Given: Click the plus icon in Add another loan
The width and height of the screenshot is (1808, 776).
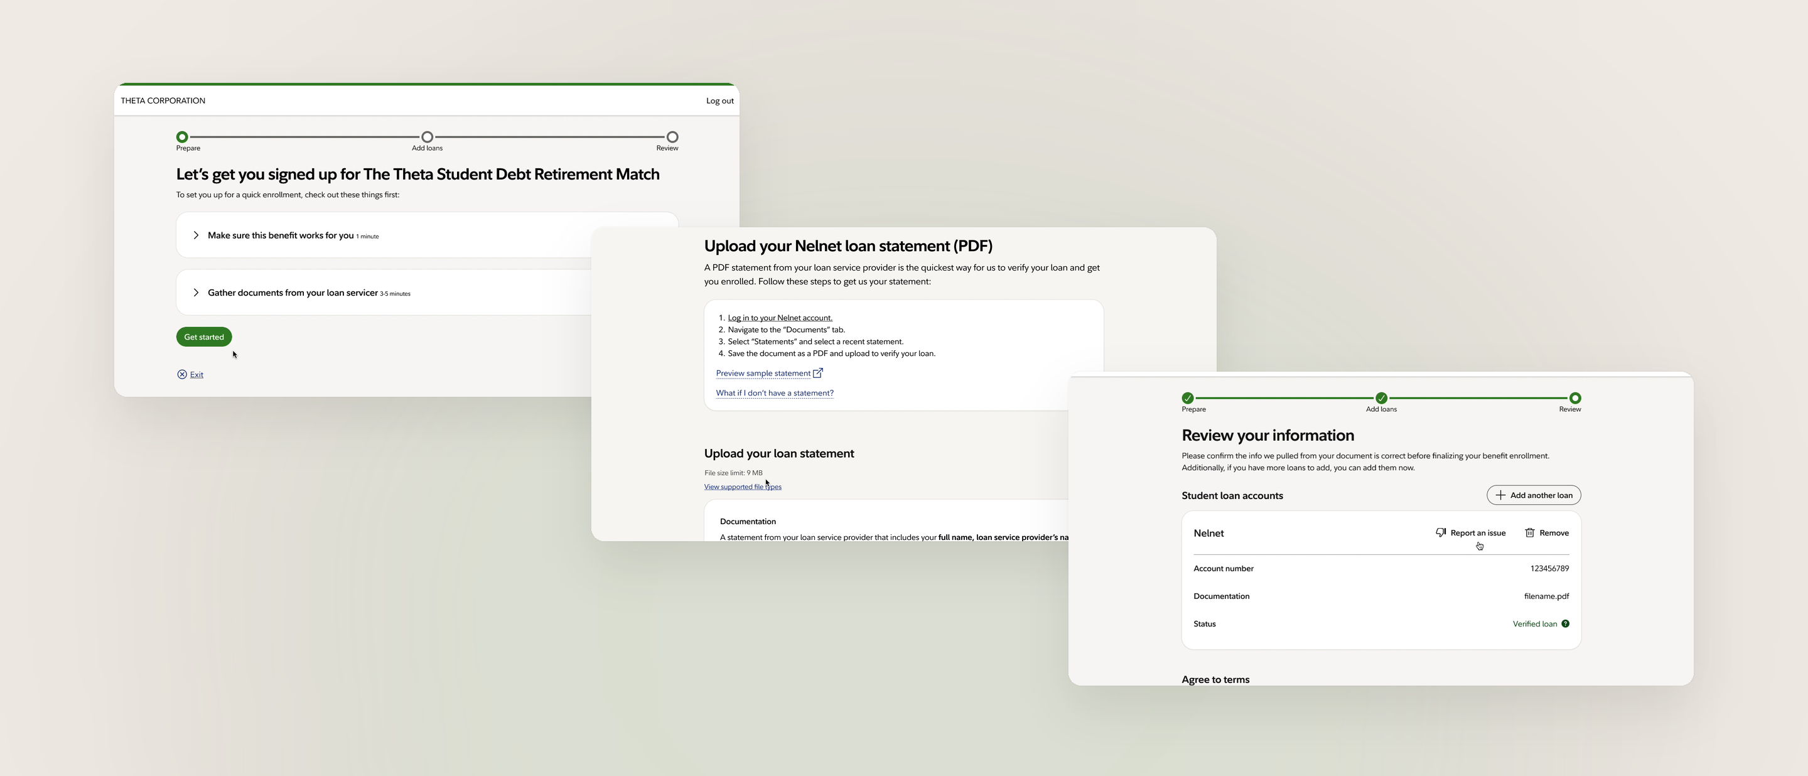Looking at the screenshot, I should pyautogui.click(x=1500, y=495).
